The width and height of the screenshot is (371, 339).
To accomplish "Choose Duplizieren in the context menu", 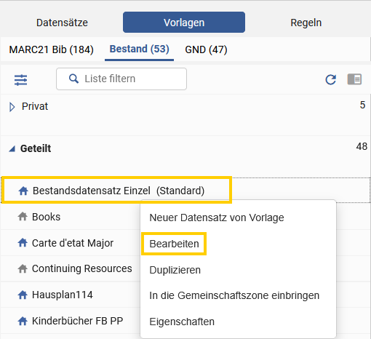I will (175, 270).
